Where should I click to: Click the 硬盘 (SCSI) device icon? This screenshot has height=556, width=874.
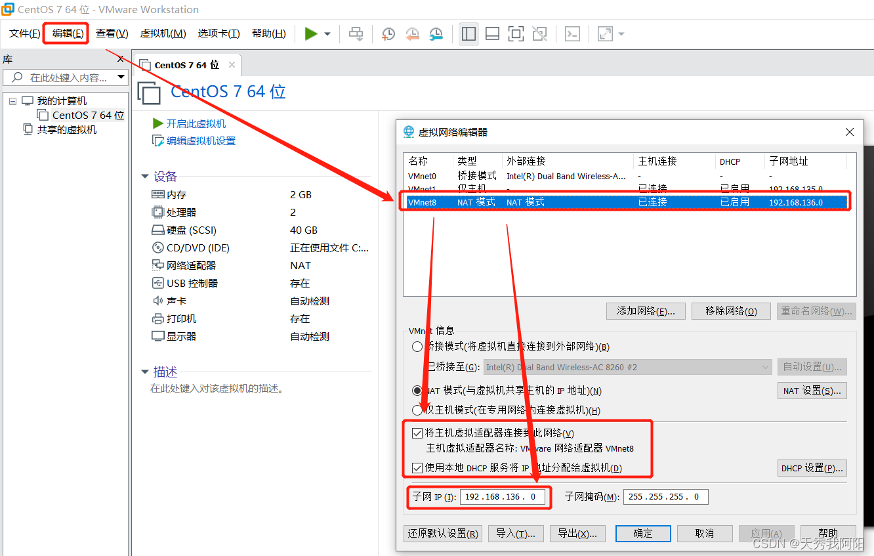pos(158,230)
